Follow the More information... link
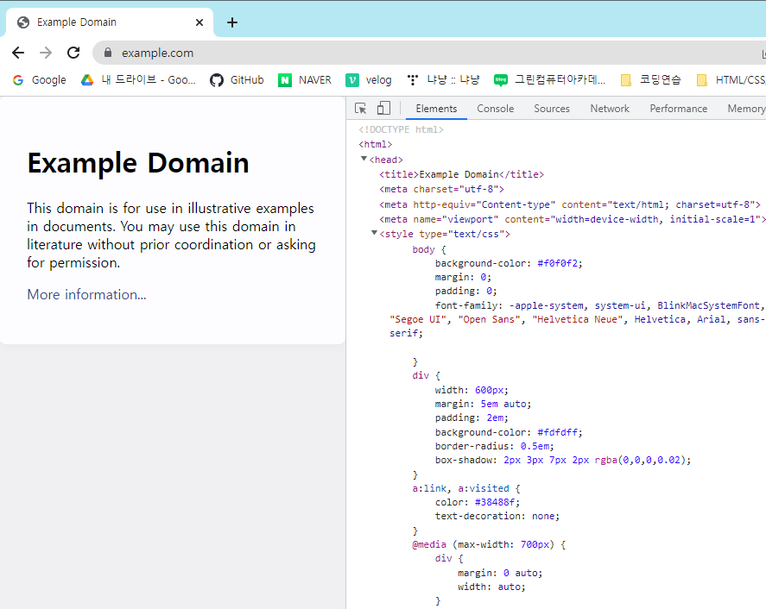This screenshot has width=766, height=609. tap(86, 295)
